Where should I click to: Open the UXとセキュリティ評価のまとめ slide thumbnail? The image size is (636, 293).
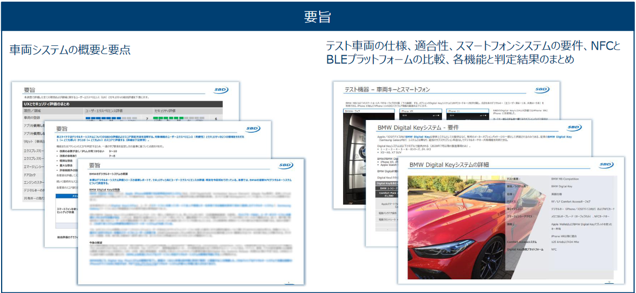point(126,104)
